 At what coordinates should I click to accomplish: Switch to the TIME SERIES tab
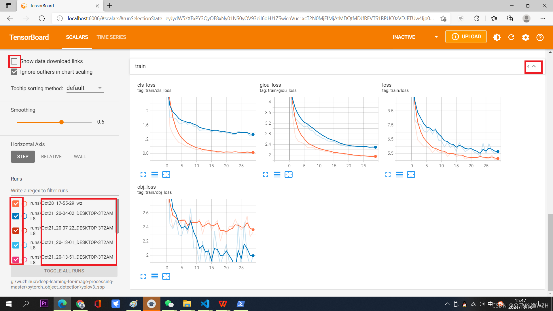coord(111,37)
